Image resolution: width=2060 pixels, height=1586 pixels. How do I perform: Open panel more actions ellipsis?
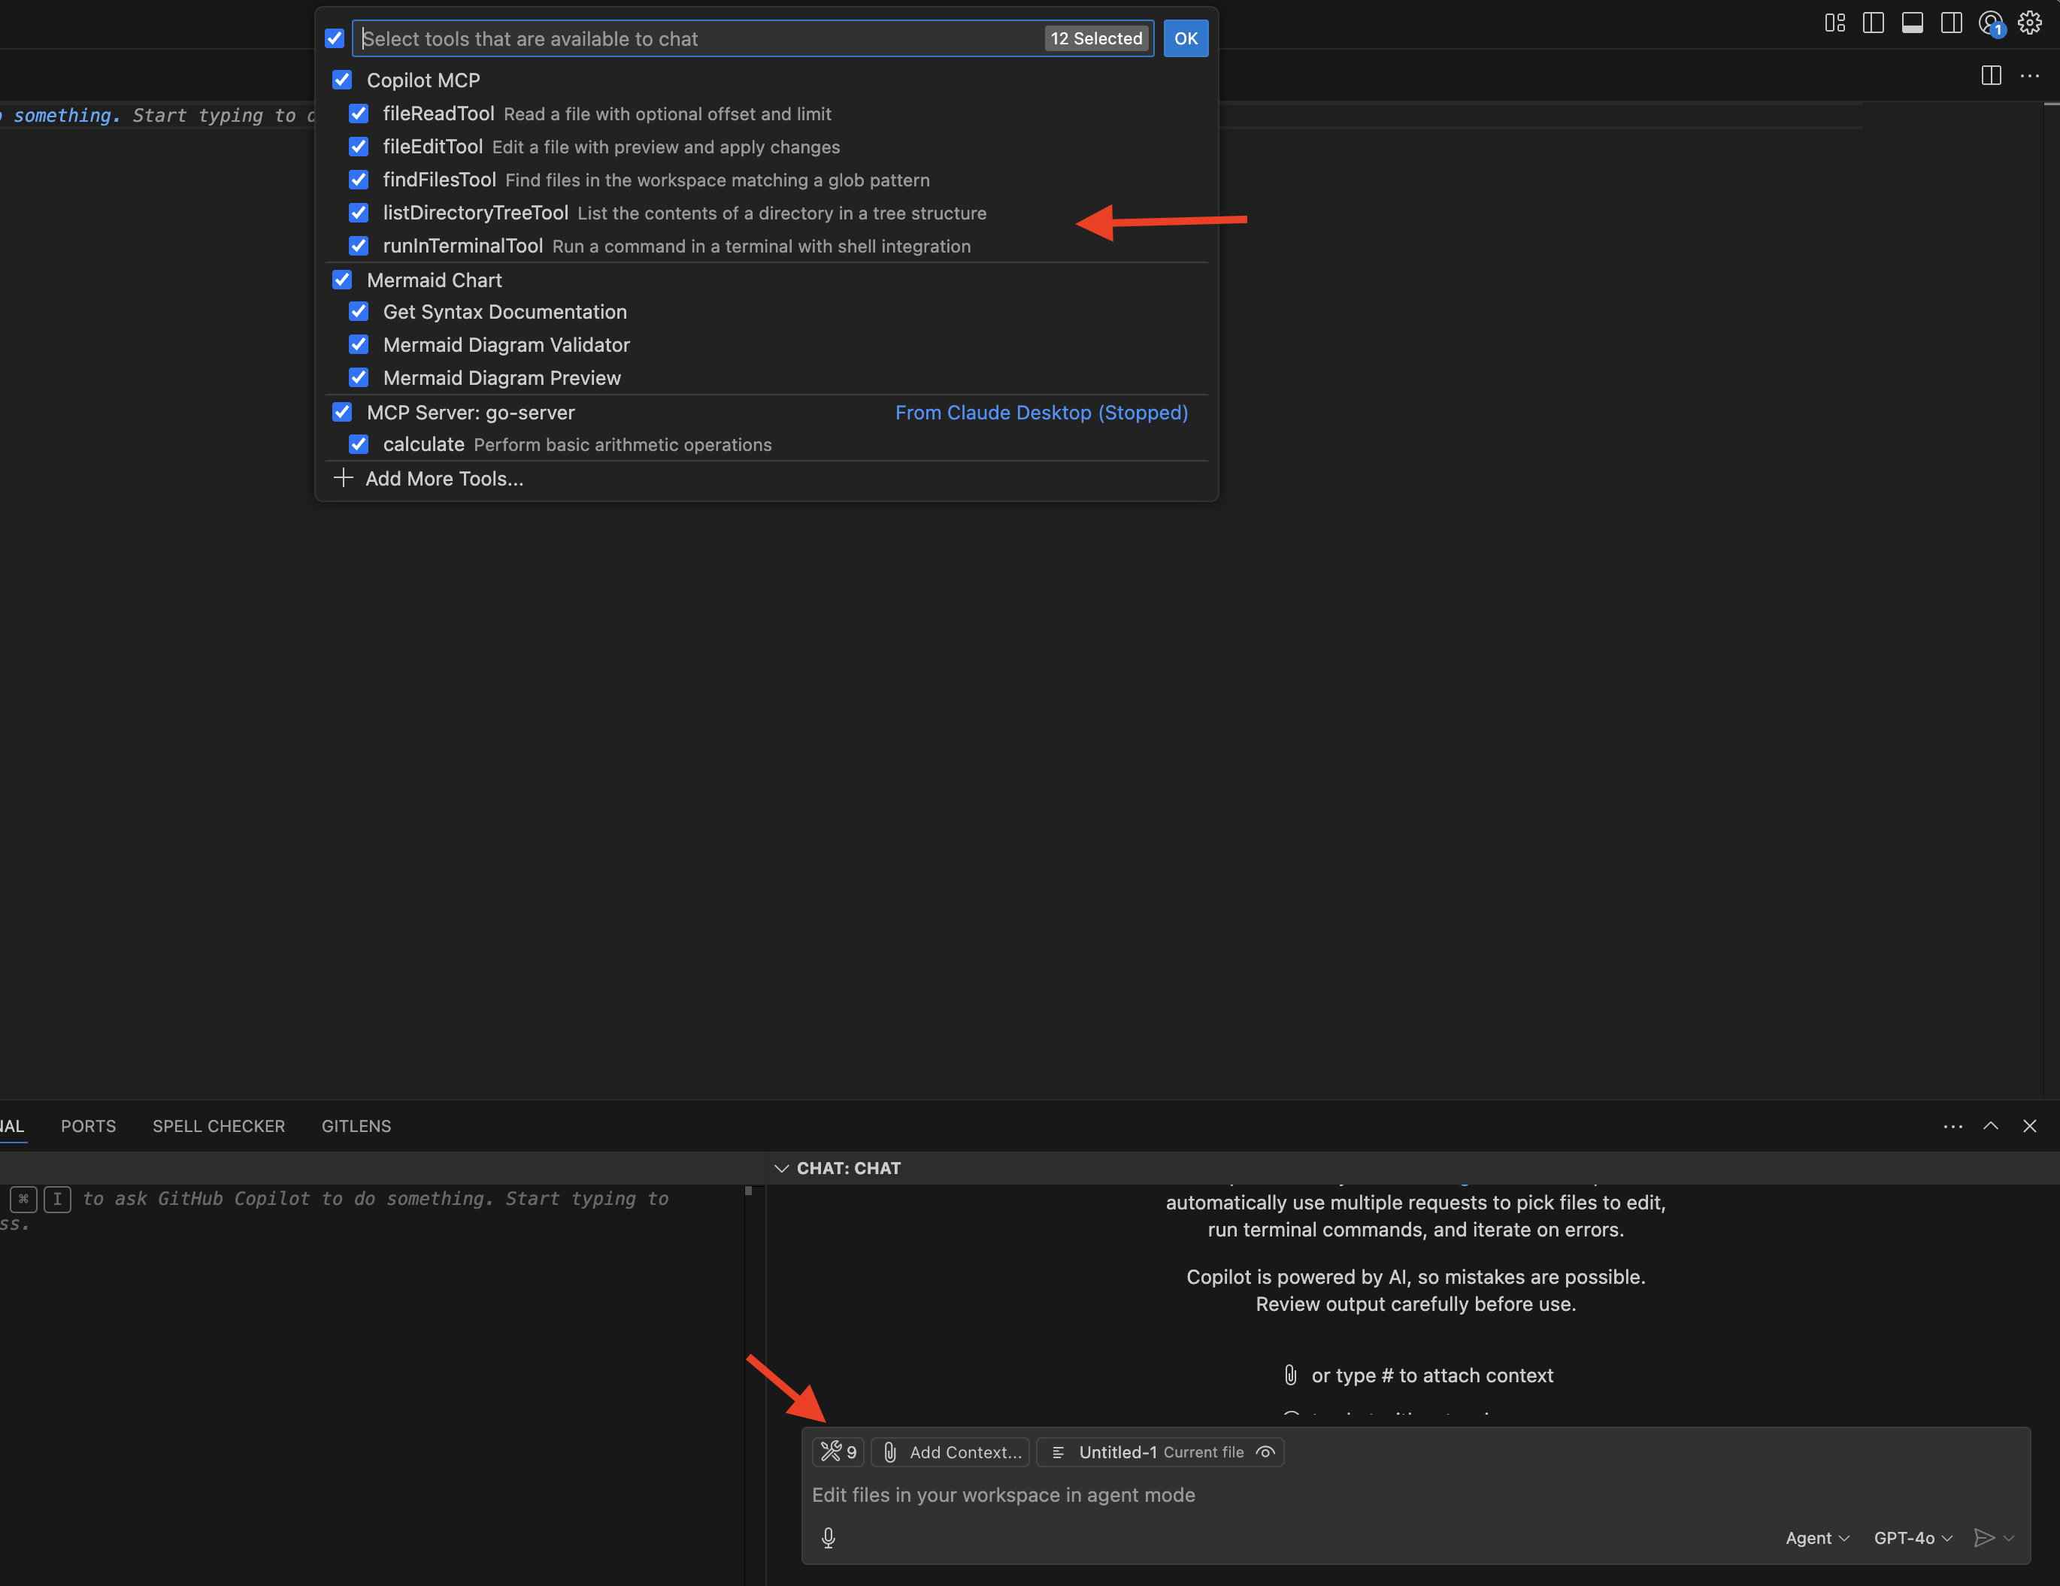(1952, 1126)
